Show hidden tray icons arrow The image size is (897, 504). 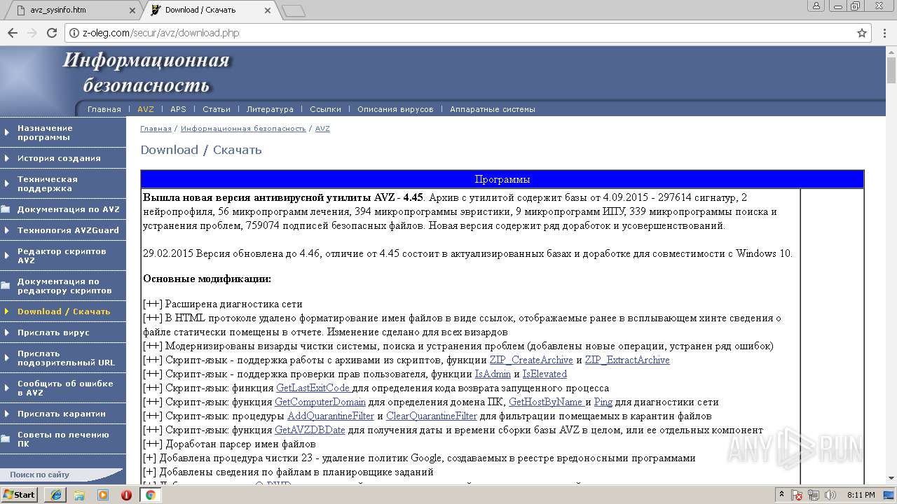coord(781,495)
